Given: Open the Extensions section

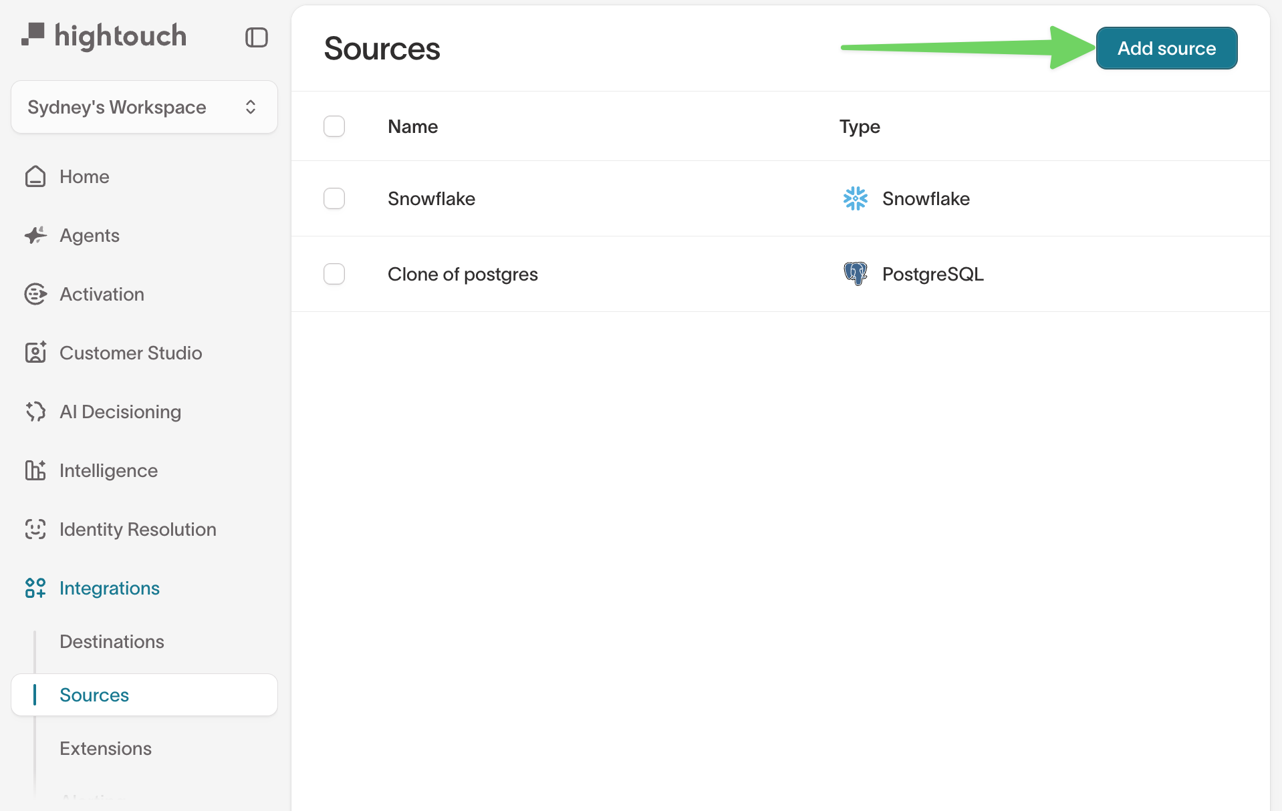Looking at the screenshot, I should pos(105,748).
